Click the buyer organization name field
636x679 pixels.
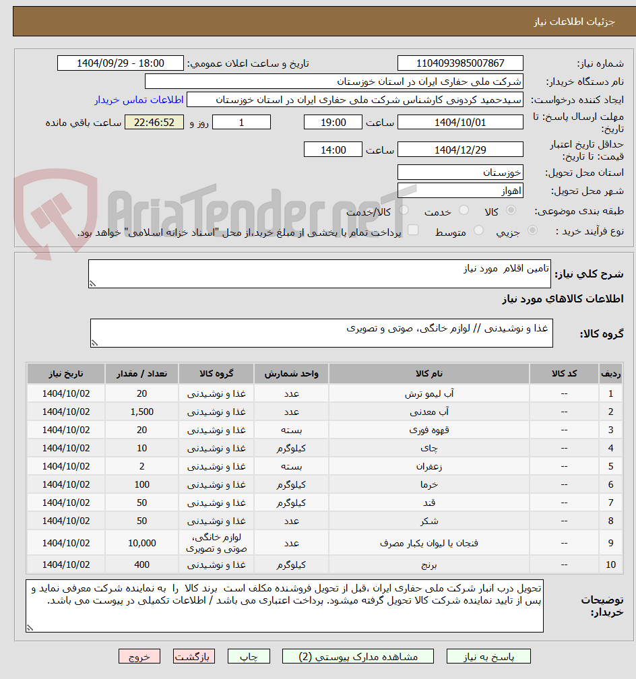pyautogui.click(x=333, y=82)
